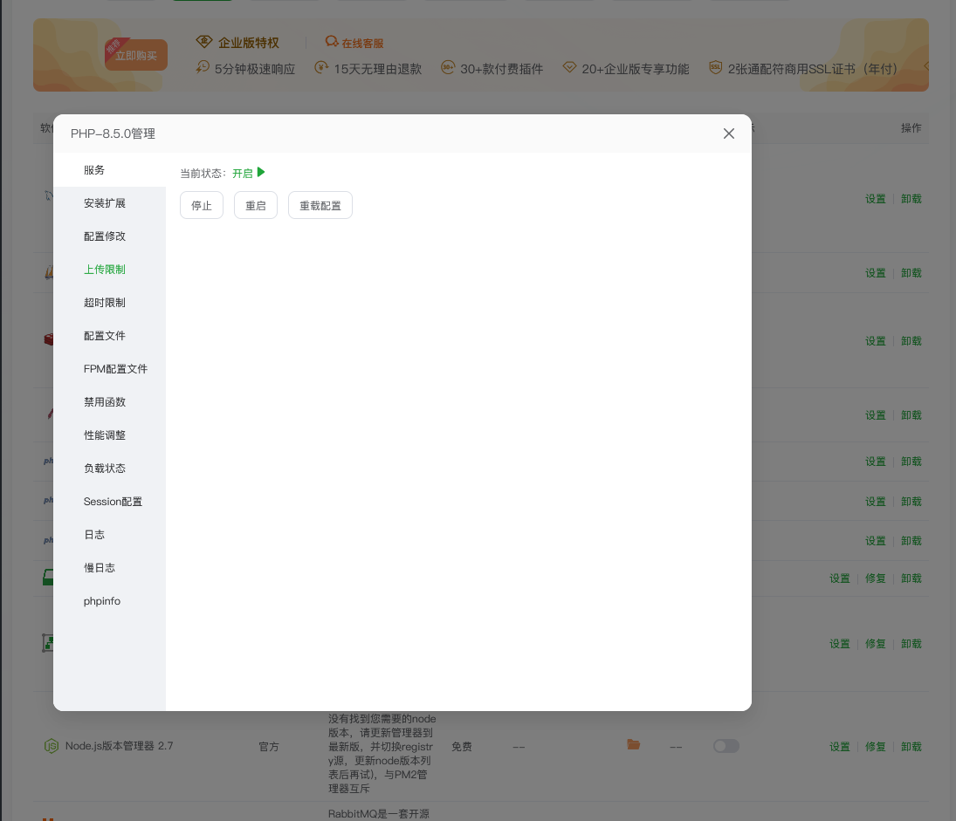Click the green play icon beside 开启 status
The width and height of the screenshot is (956, 821).
pos(261,172)
